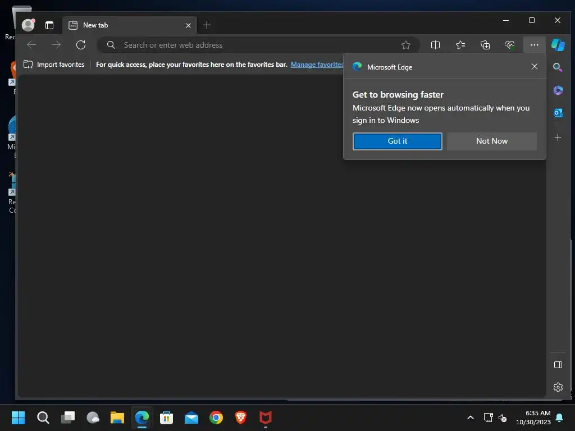575x431 pixels.
Task: Close the New tab tab
Action: 188,25
